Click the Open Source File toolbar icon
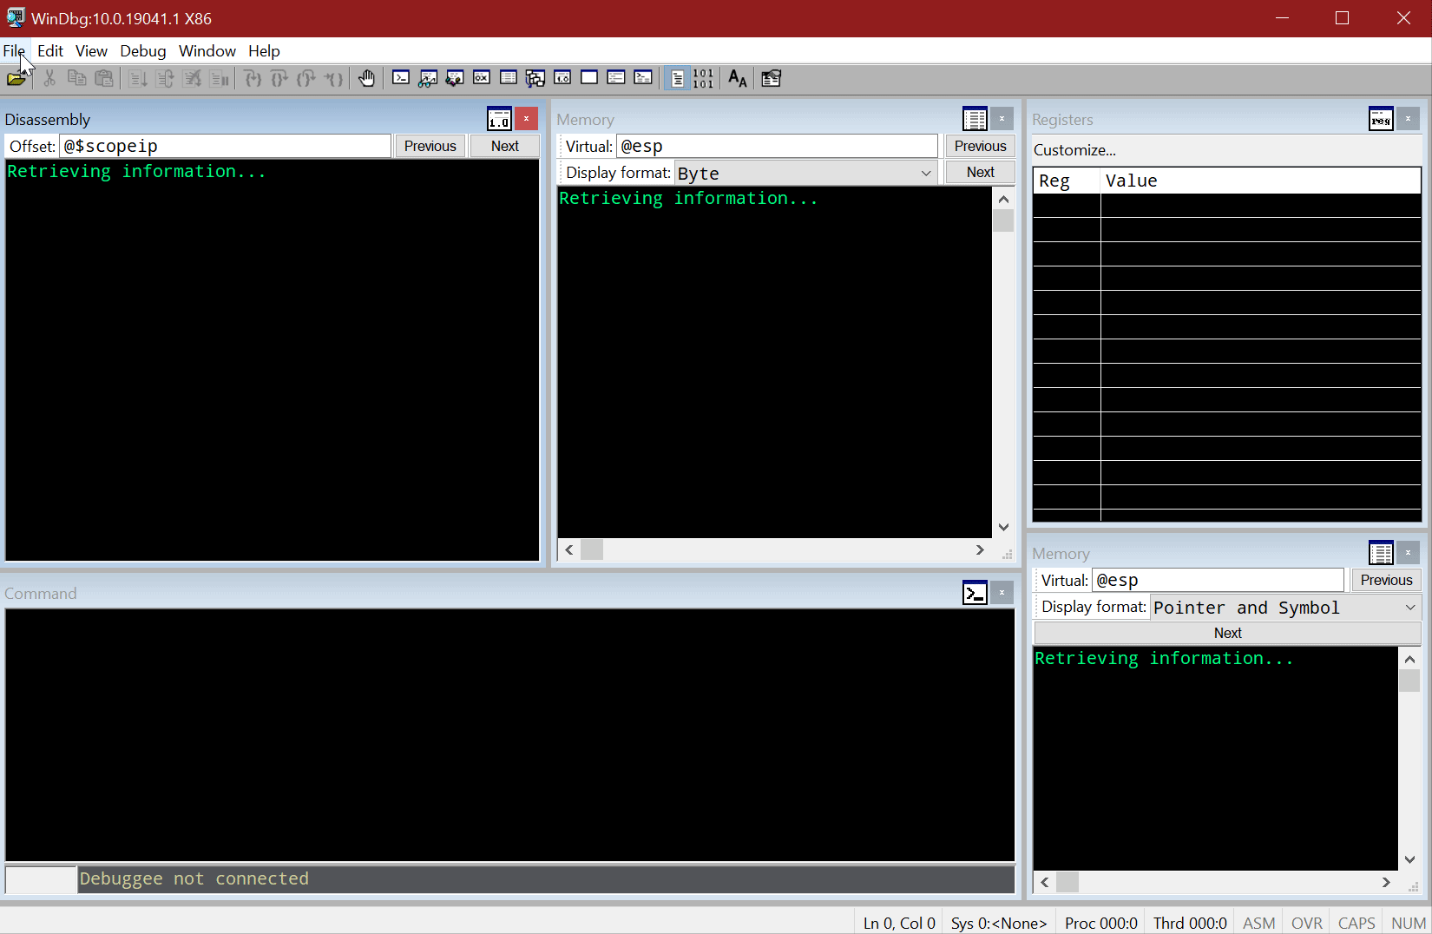The image size is (1432, 934). 16,78
